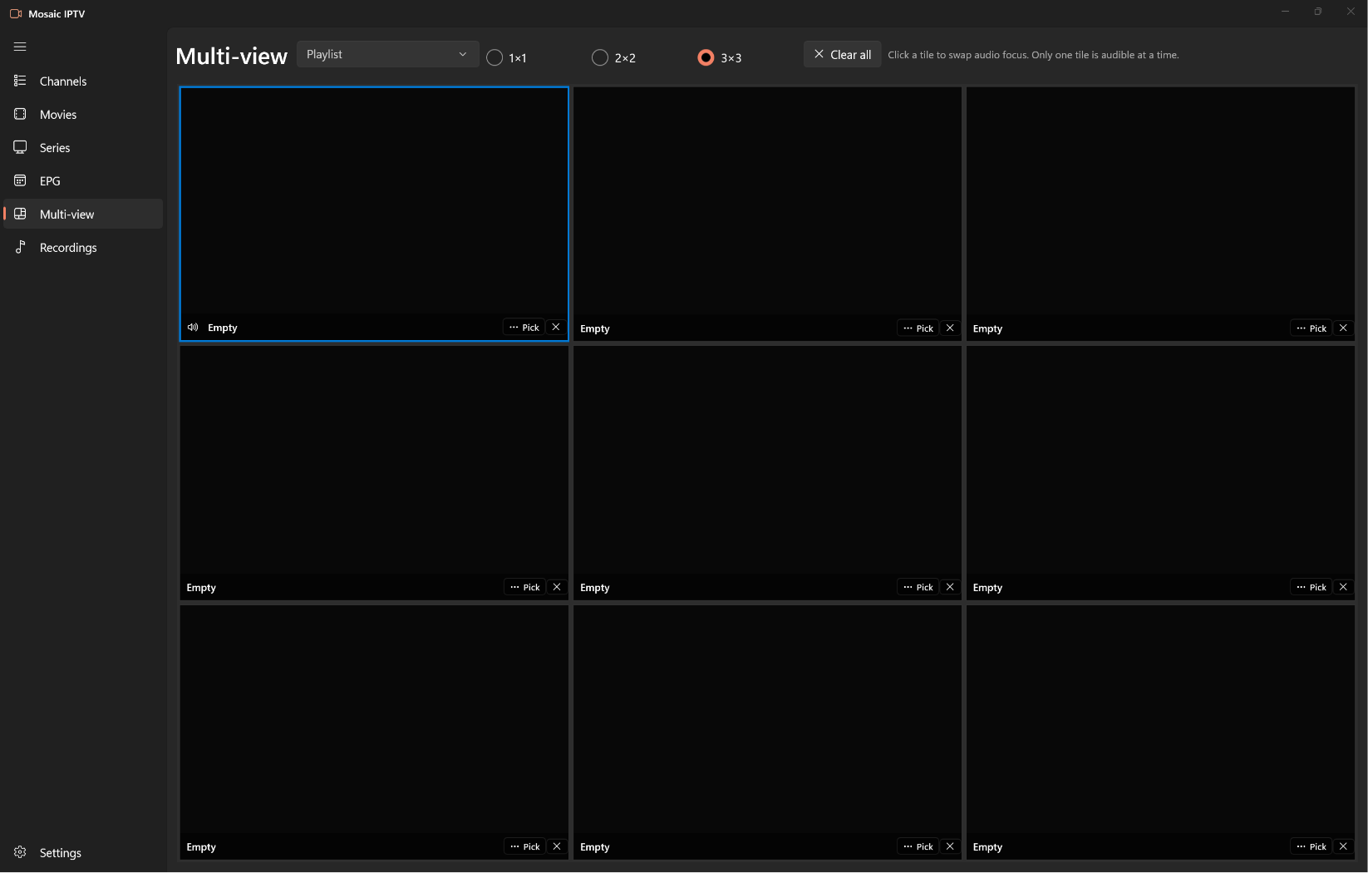The width and height of the screenshot is (1368, 873).
Task: Switch to the EPG guide
Action: pyautogui.click(x=83, y=181)
